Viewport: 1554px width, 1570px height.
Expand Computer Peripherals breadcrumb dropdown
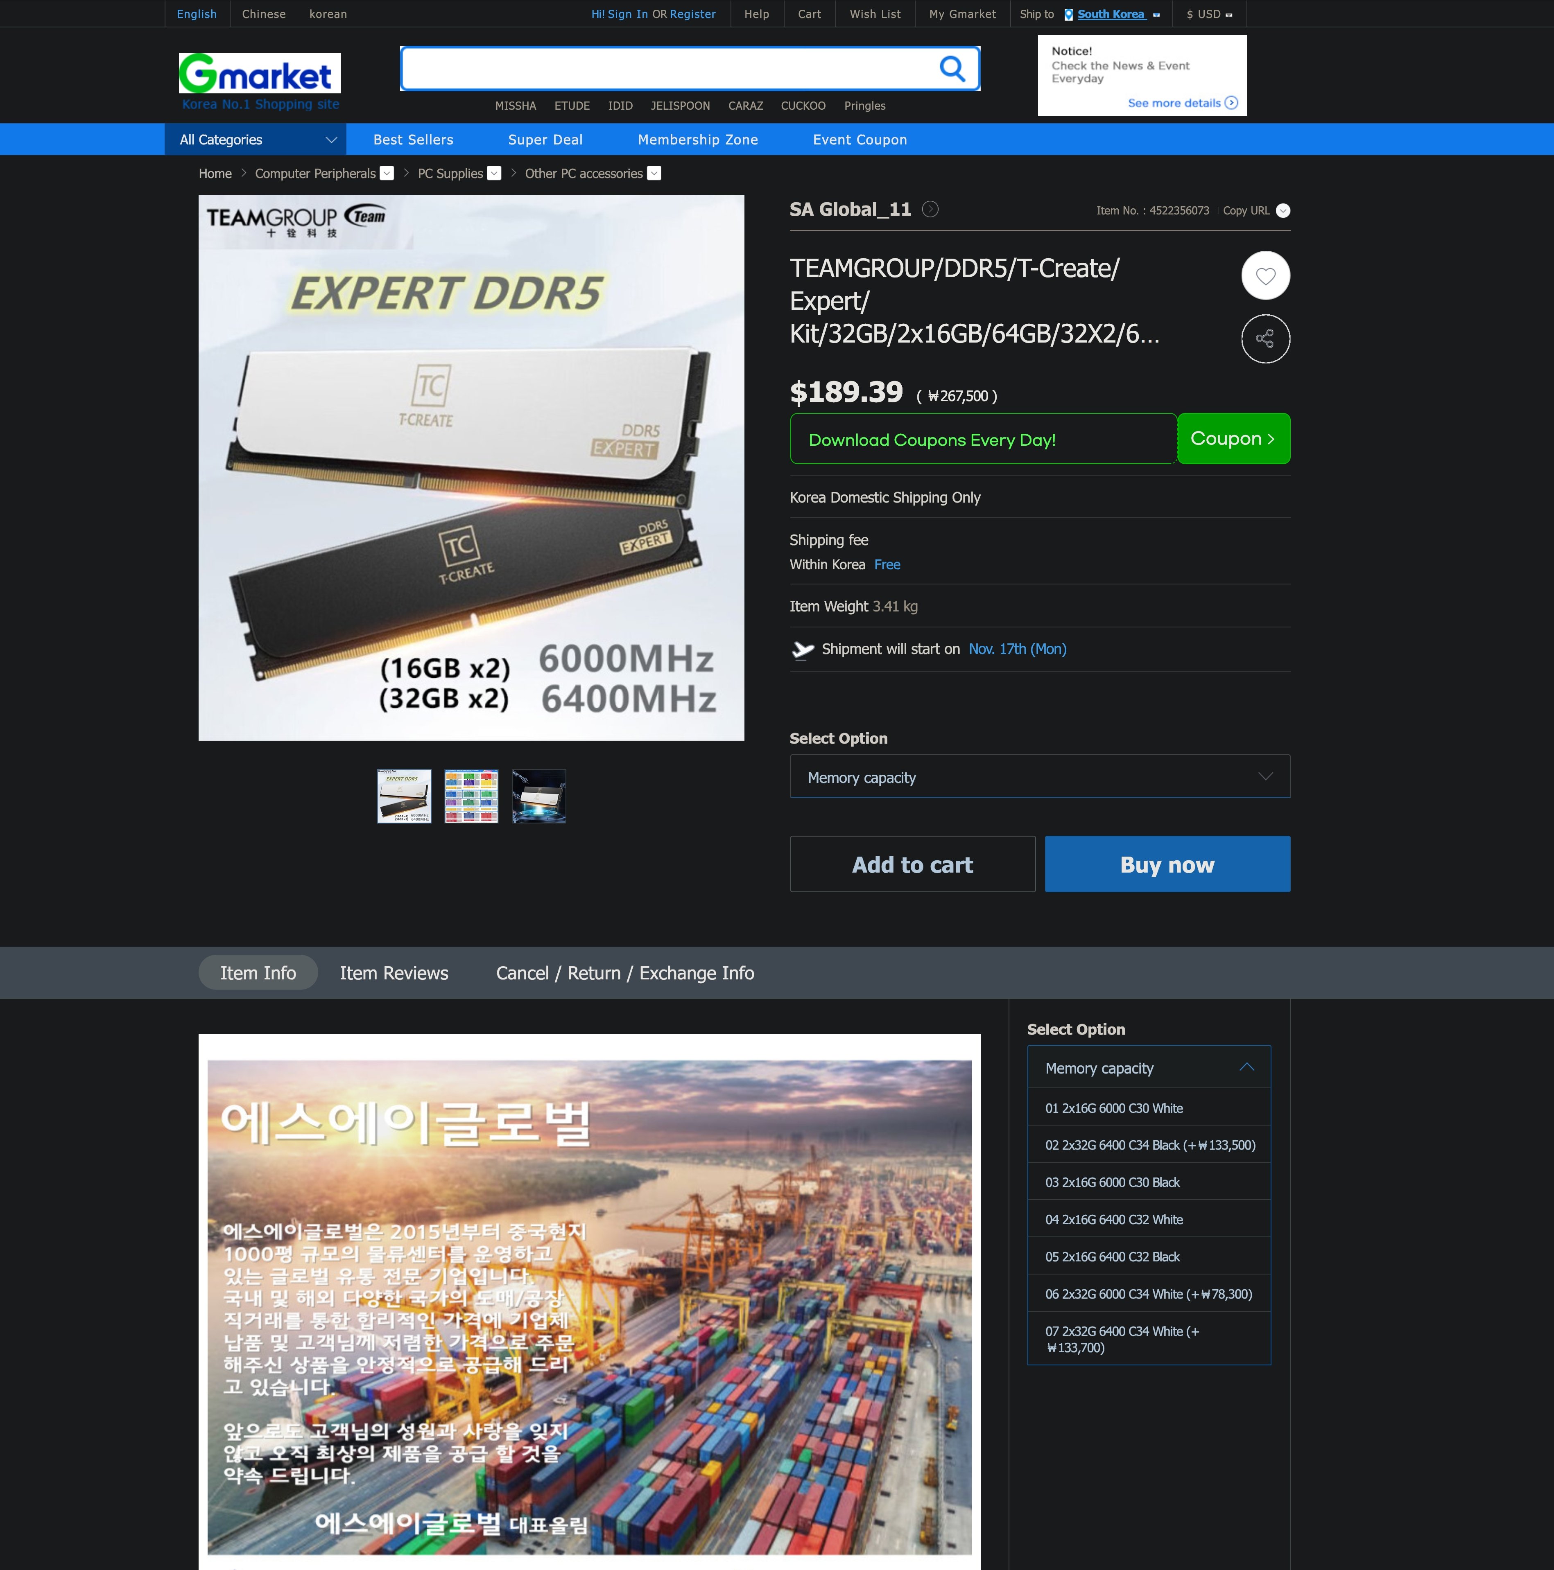(x=387, y=174)
